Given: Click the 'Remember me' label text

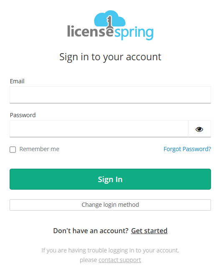Looking at the screenshot, I should [39, 149].
